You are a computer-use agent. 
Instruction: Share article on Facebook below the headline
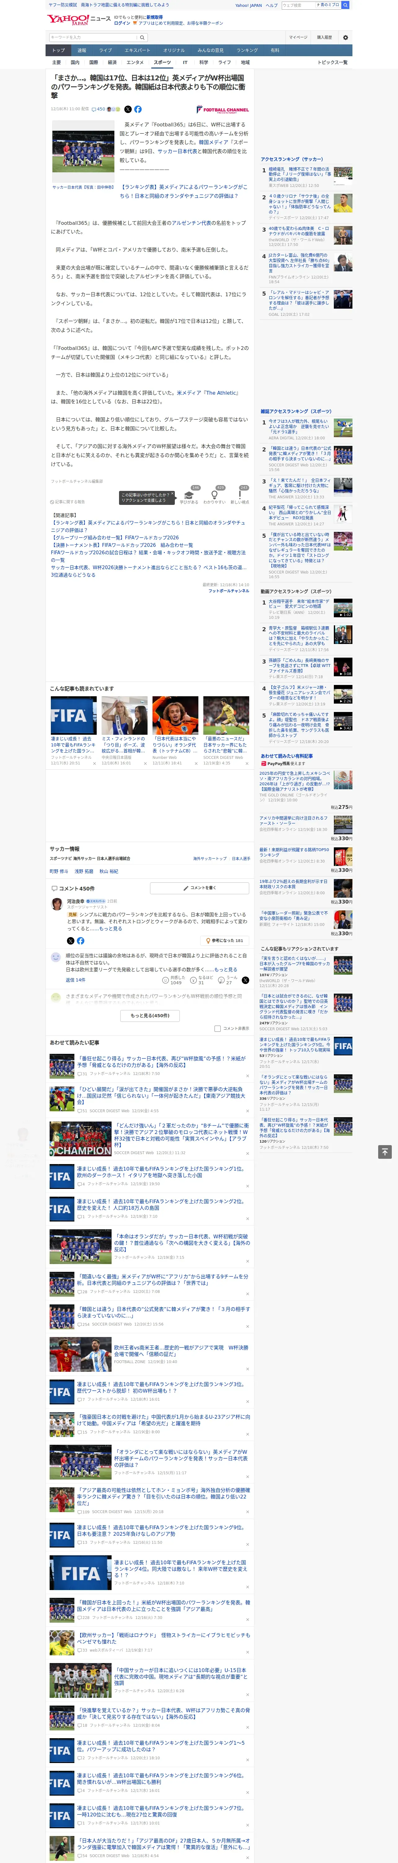pyautogui.click(x=138, y=109)
